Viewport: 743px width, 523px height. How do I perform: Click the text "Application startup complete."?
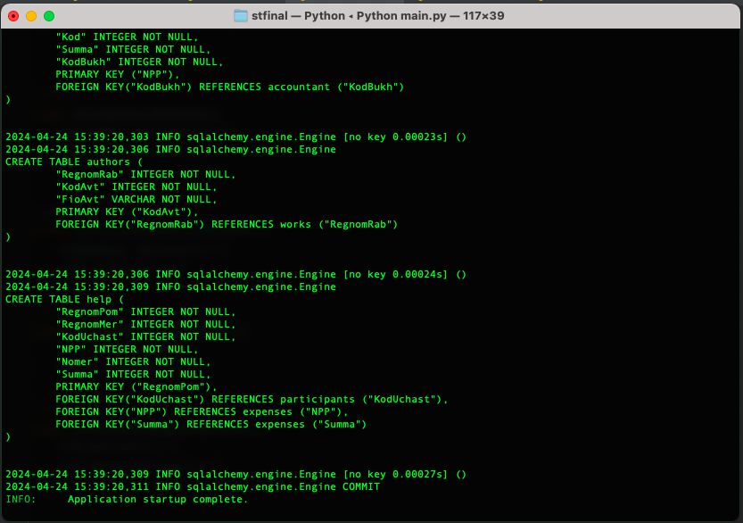[158, 499]
